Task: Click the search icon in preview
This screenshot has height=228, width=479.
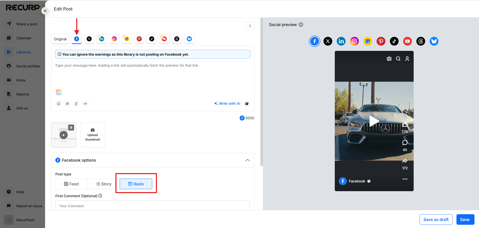Action: click(x=398, y=59)
